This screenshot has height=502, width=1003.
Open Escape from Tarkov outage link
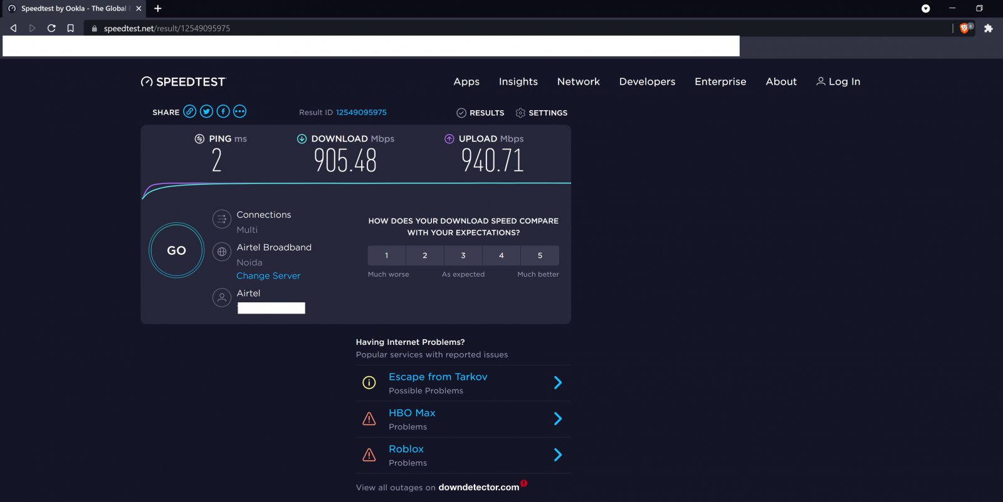tap(438, 377)
